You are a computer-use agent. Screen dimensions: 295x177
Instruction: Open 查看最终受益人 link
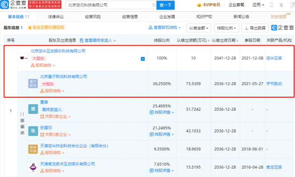98,40
